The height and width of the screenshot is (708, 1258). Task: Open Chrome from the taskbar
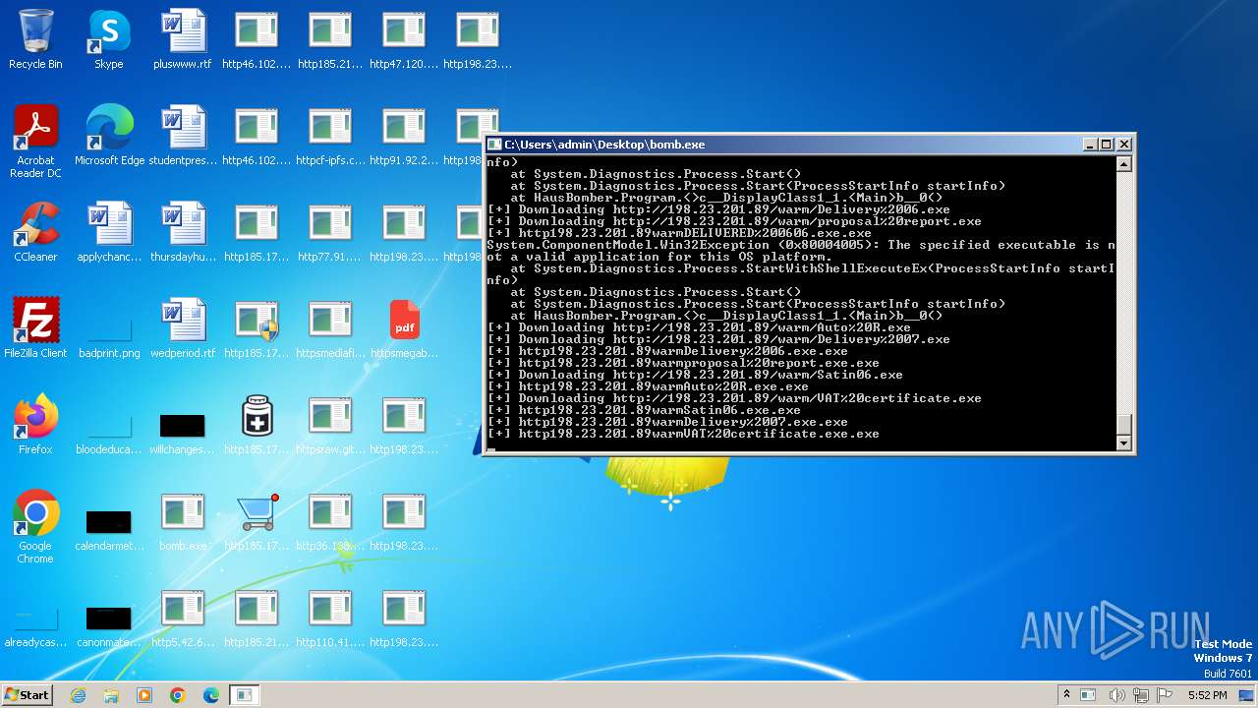click(178, 695)
